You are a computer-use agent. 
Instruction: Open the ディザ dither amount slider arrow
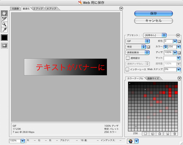point(175,53)
